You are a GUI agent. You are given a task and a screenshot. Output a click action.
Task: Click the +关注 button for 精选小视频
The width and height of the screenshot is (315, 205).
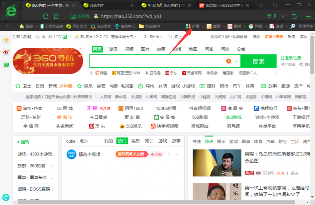tap(156, 154)
